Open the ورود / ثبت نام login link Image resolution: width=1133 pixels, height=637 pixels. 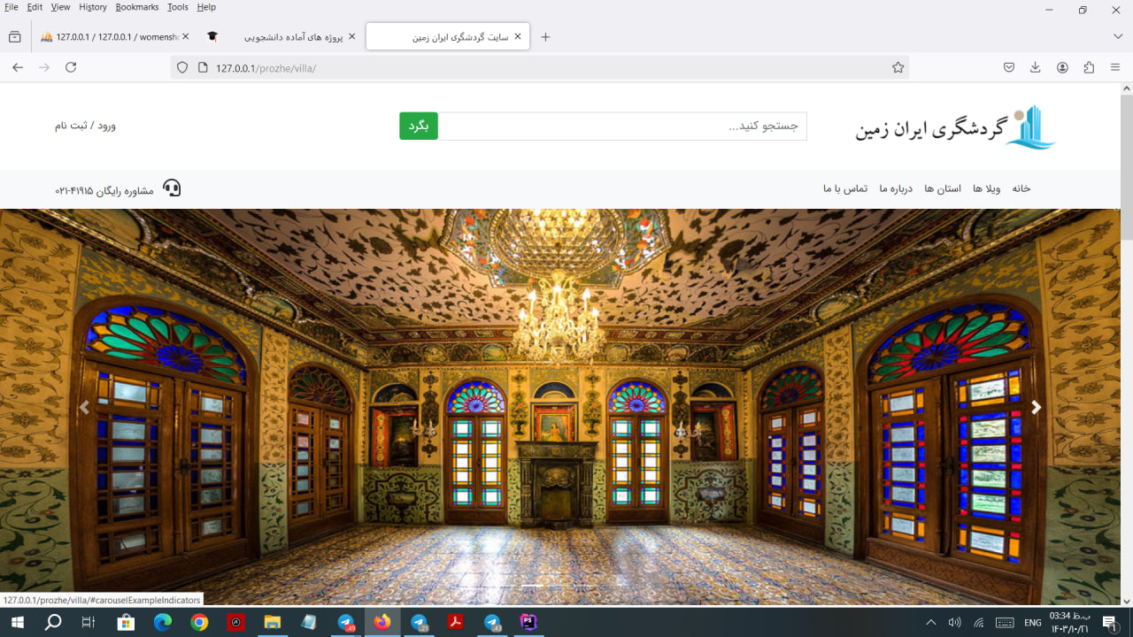click(85, 125)
